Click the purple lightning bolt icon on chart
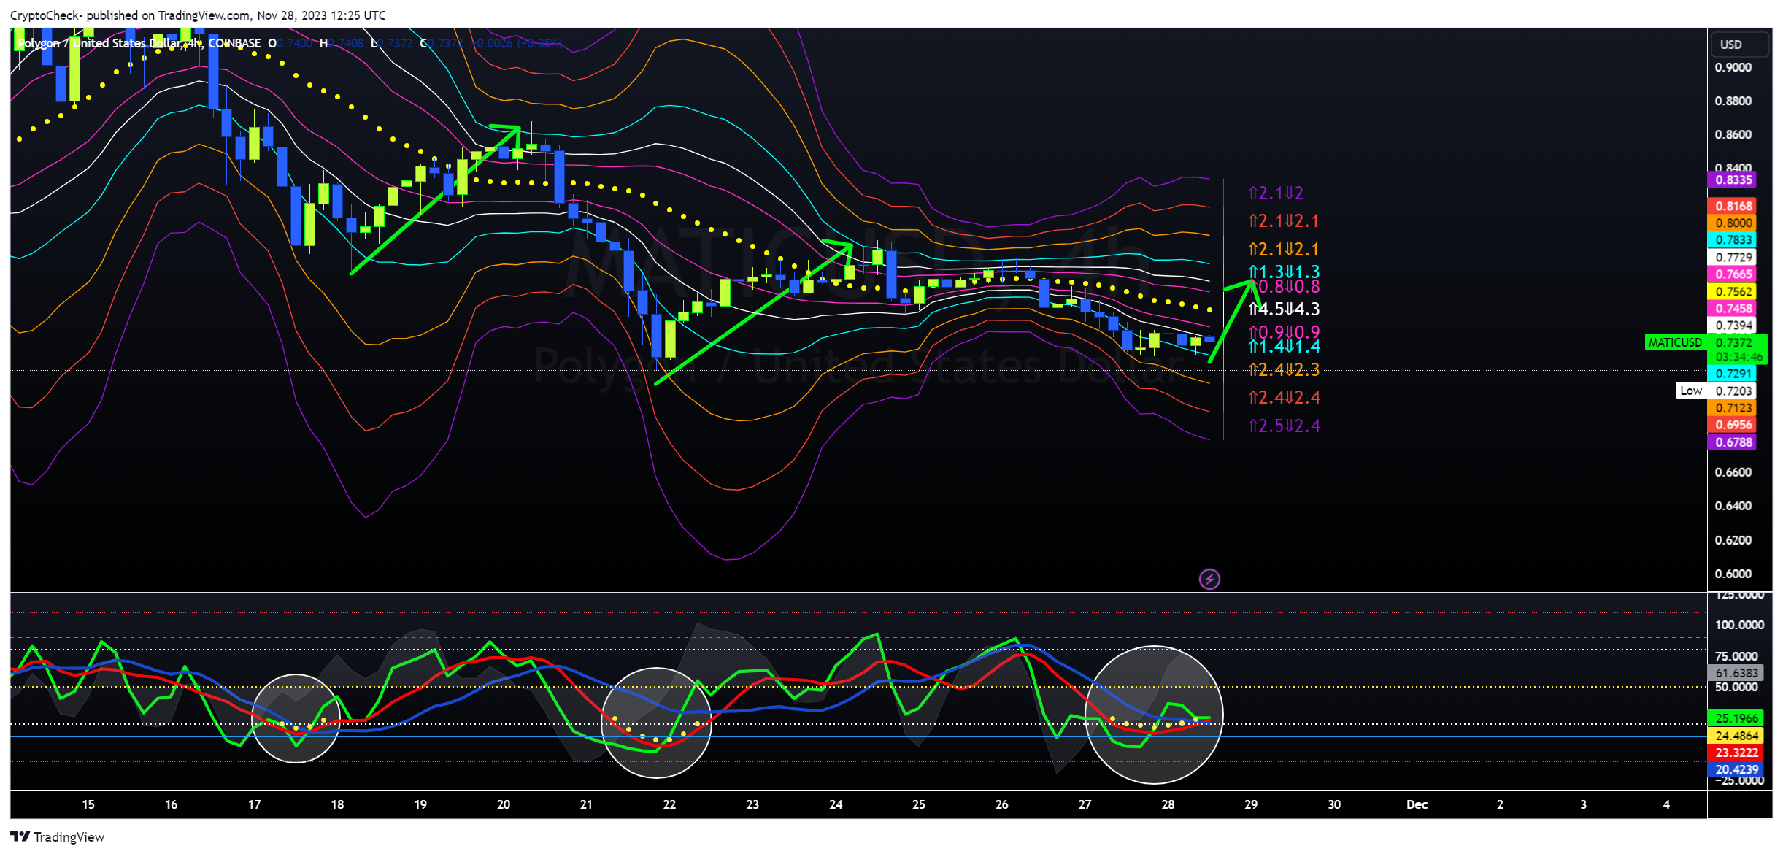The image size is (1783, 854). point(1209,579)
